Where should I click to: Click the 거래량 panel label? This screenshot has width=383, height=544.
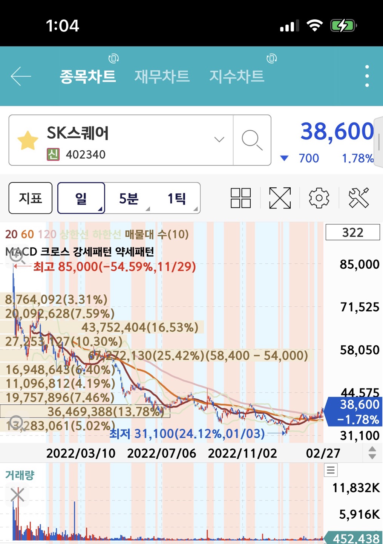(20, 475)
